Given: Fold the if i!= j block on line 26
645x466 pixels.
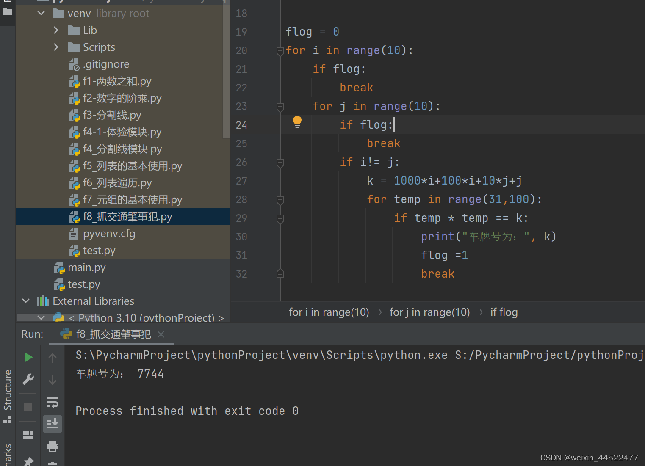Looking at the screenshot, I should (280, 163).
